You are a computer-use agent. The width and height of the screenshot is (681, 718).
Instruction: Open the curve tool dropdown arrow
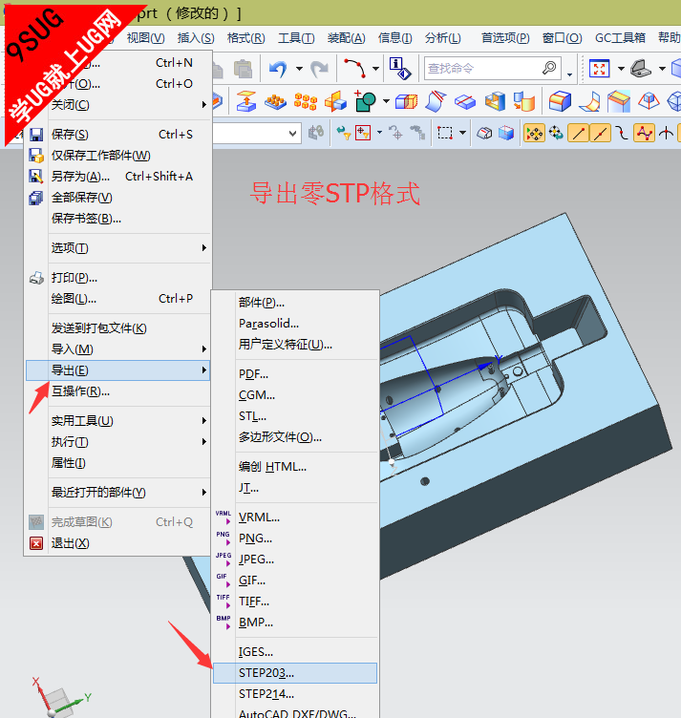(375, 69)
